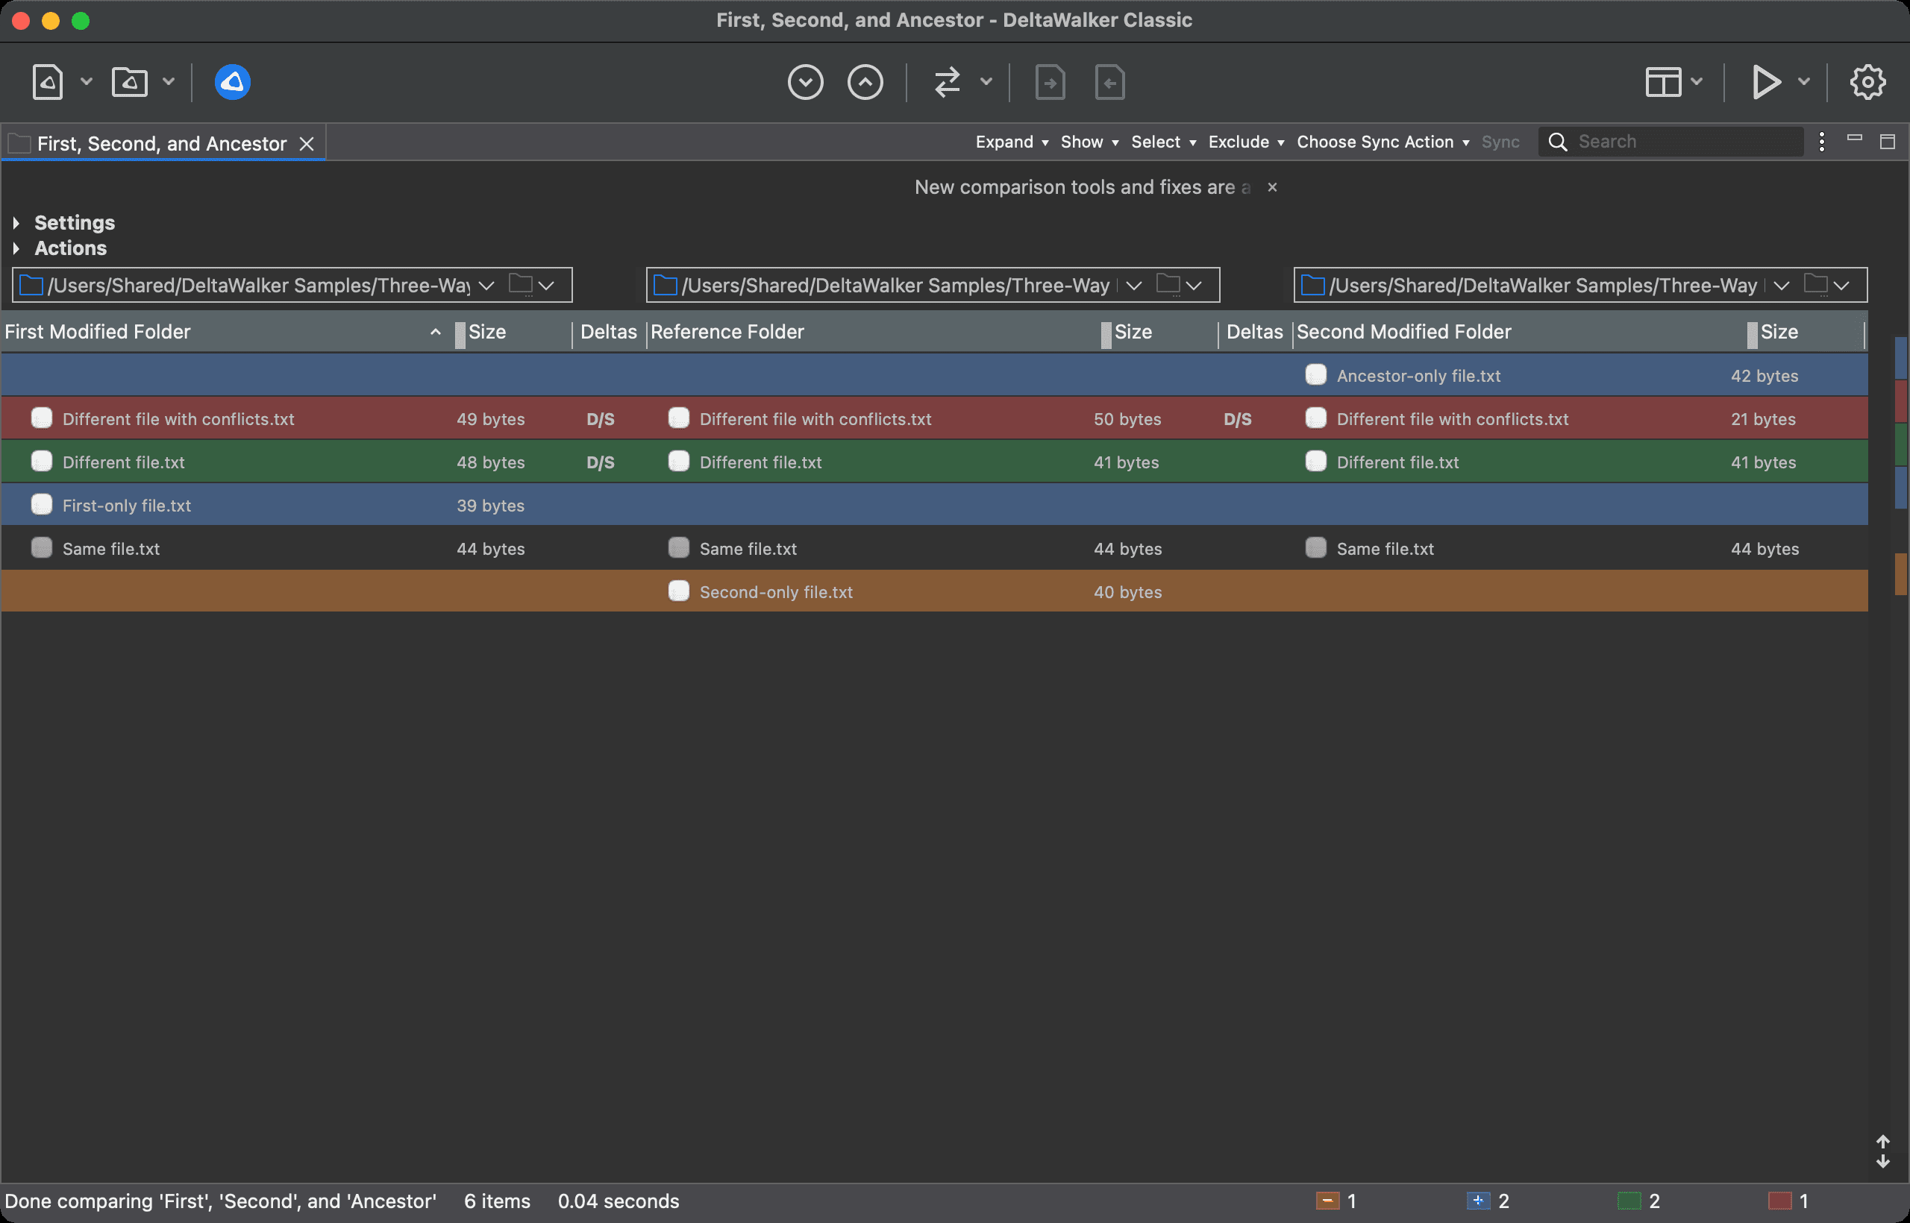Check First folder Different file with conflicts.txt checkbox

(x=41, y=418)
